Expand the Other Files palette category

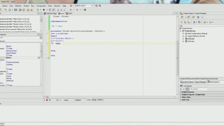coord(181,97)
